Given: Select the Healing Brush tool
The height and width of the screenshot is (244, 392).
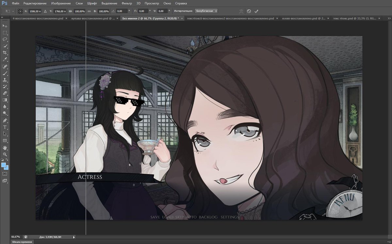Looking at the screenshot, I should (x=5, y=67).
